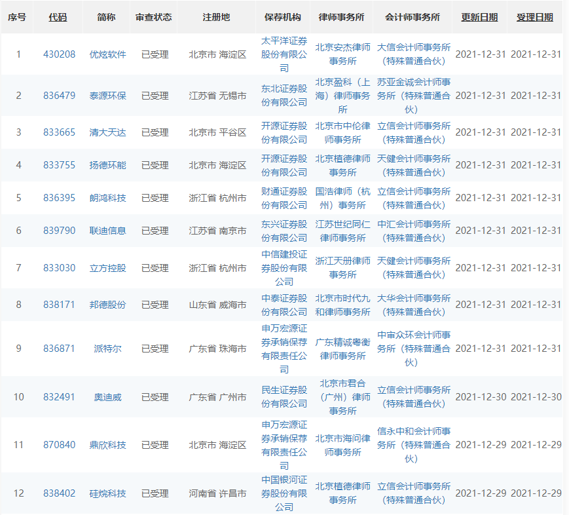The height and width of the screenshot is (515, 569).
Task: Open stock code 833030
Action: click(x=59, y=268)
